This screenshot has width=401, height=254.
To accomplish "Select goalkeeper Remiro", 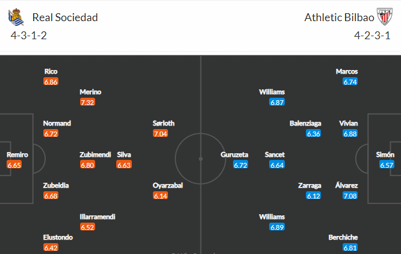I will [17, 155].
